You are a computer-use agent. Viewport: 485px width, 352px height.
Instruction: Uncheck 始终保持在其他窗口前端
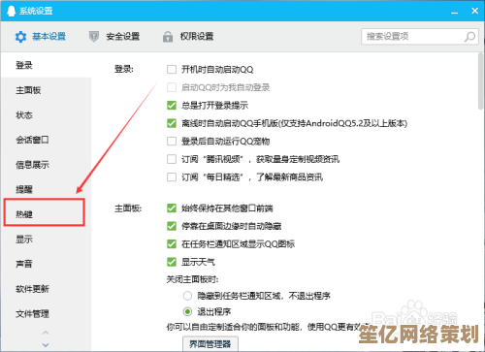[172, 208]
